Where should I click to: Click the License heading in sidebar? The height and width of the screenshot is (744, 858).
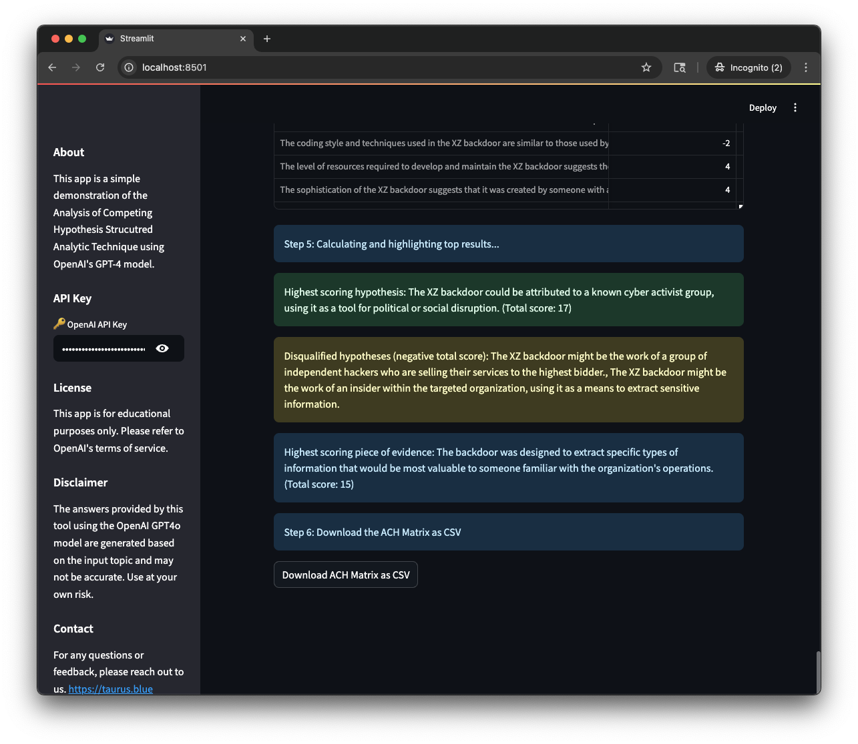(72, 388)
